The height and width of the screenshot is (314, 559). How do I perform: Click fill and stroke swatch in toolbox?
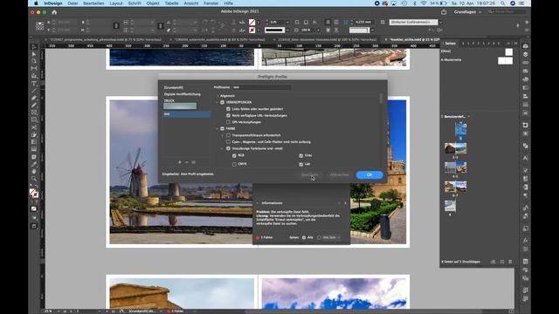pyautogui.click(x=34, y=194)
